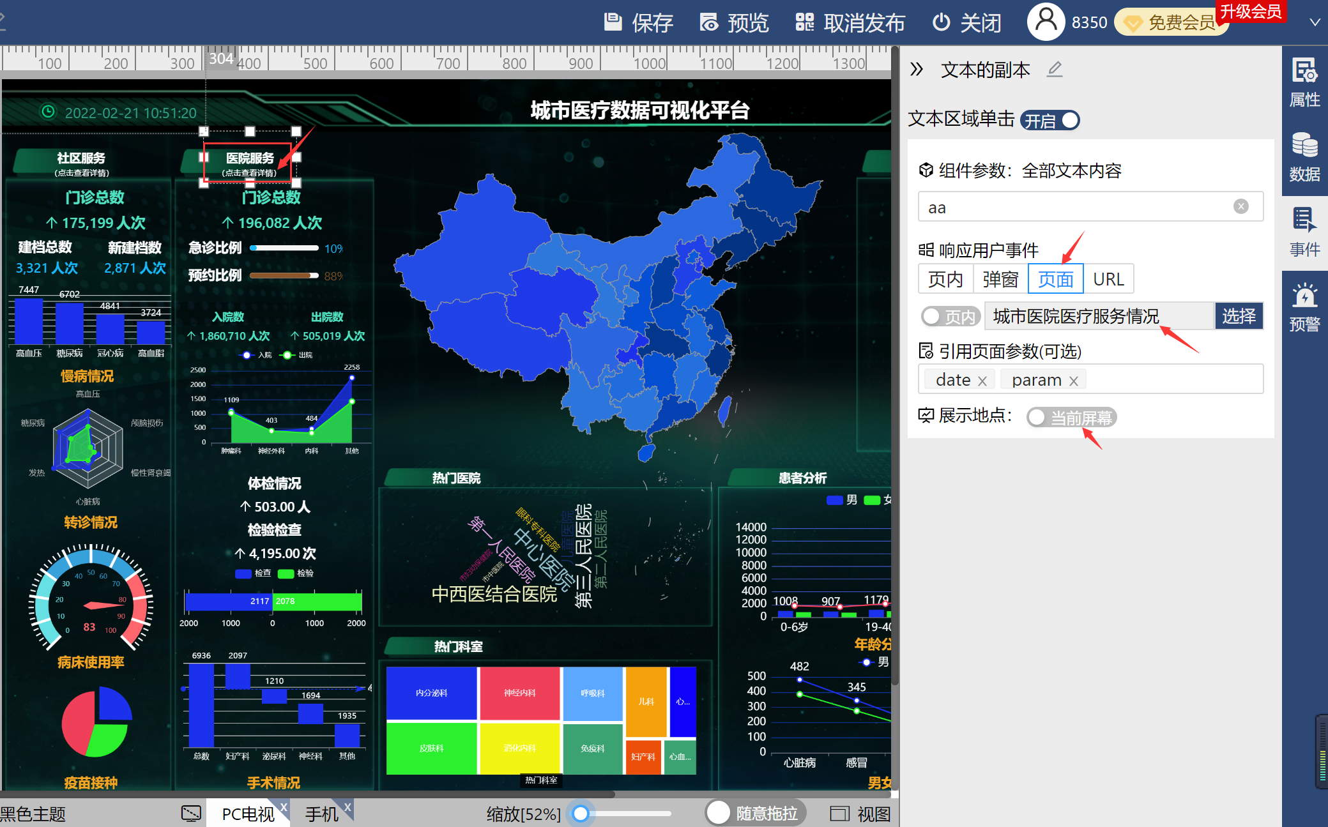Click 神经内科 treemap block
The image size is (1328, 827).
[x=520, y=693]
